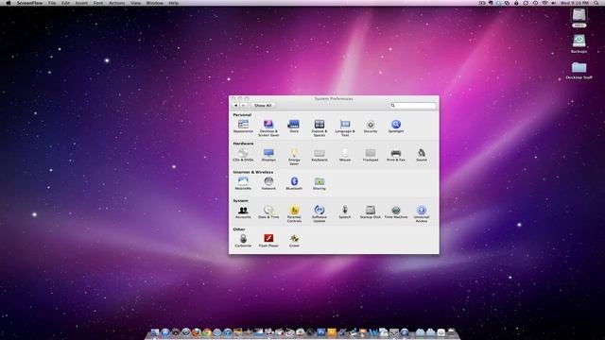
Task: Open the Help menu
Action: [174, 3]
